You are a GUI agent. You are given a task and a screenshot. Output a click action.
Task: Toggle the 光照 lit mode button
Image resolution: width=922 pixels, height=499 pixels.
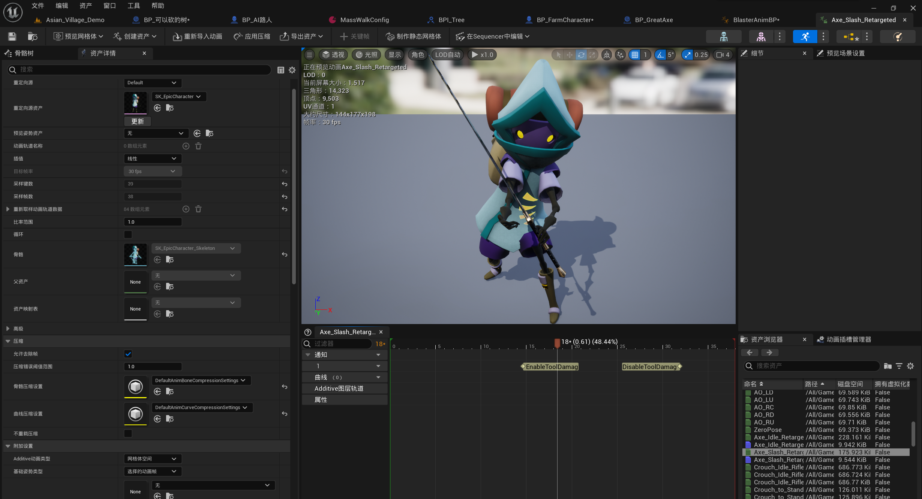366,55
